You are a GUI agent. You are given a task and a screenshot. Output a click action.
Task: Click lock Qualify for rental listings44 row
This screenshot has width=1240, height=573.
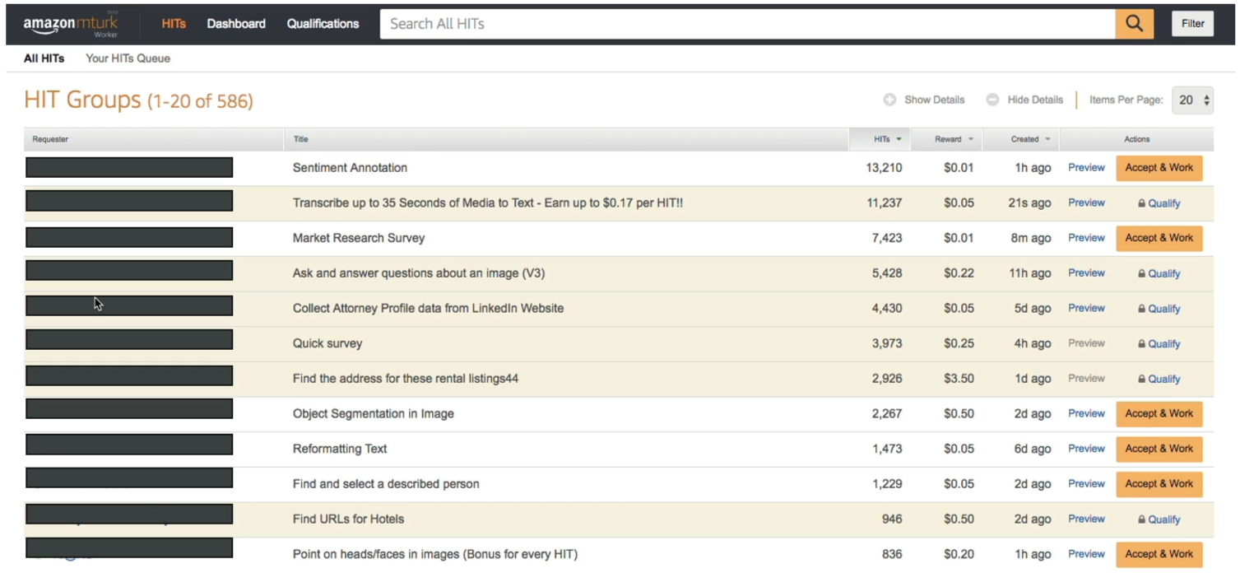point(1159,379)
